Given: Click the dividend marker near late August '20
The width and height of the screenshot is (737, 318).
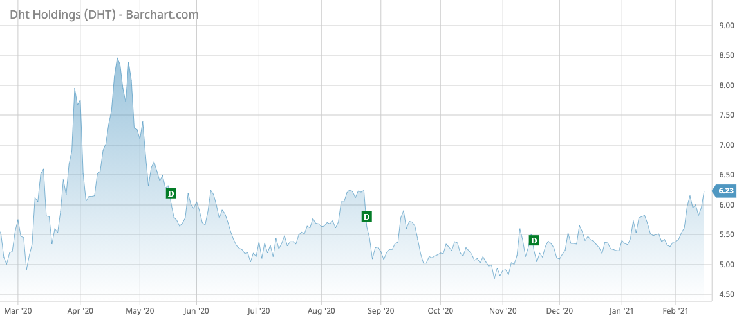Looking at the screenshot, I should tap(367, 216).
